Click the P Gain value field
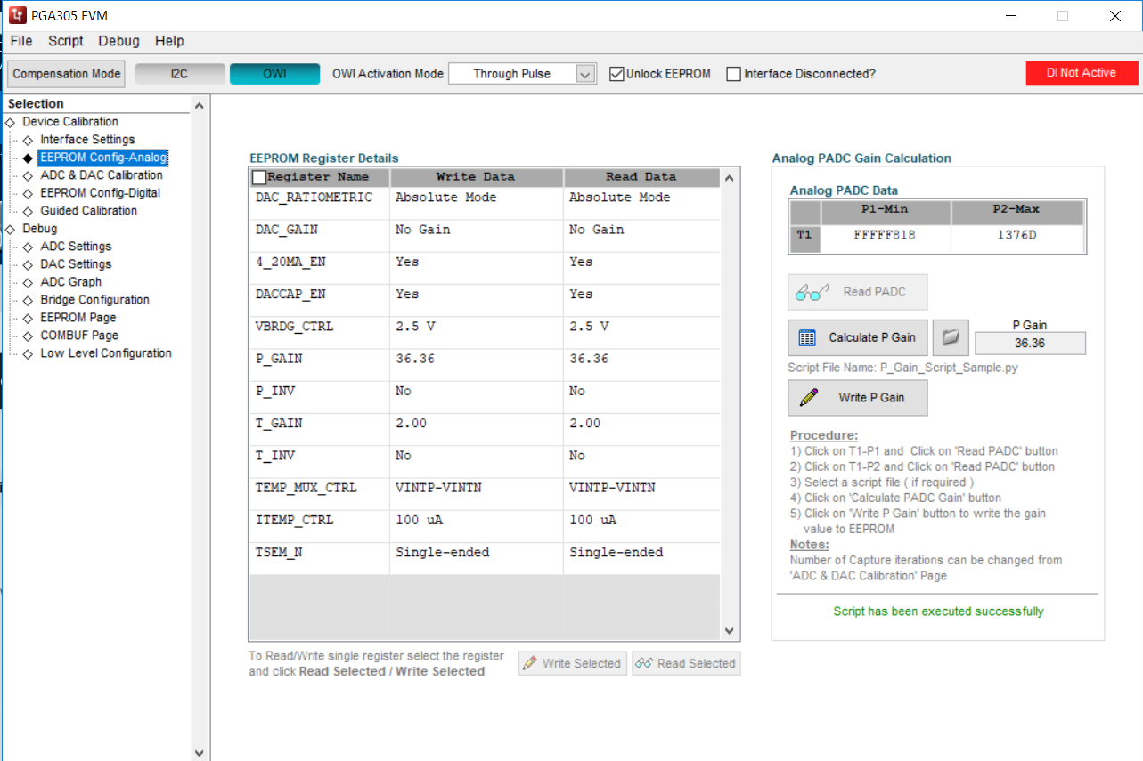 tap(1030, 344)
